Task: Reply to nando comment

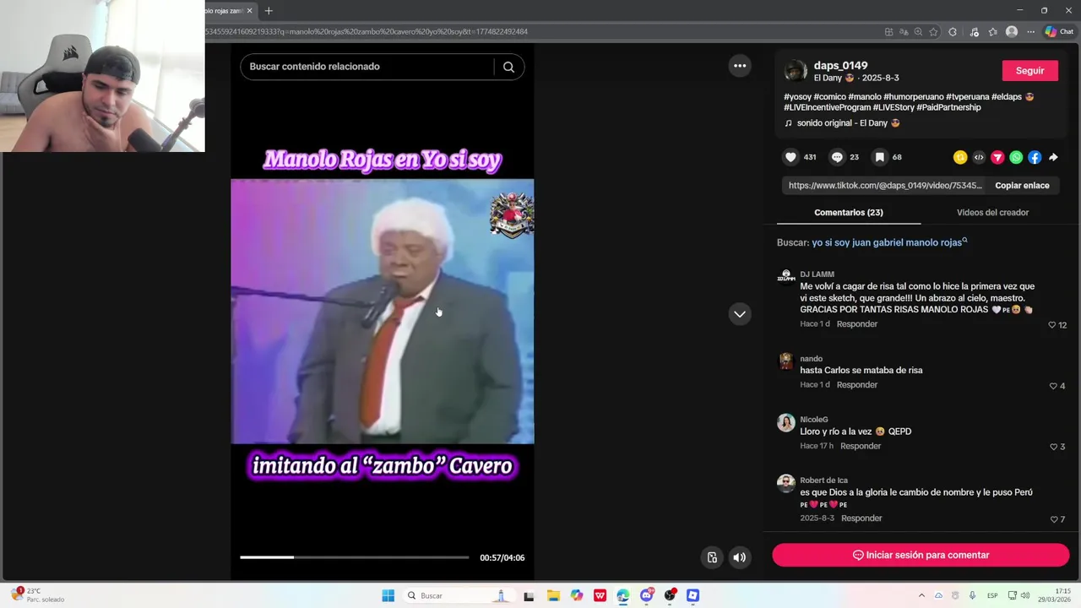Action: click(x=857, y=385)
